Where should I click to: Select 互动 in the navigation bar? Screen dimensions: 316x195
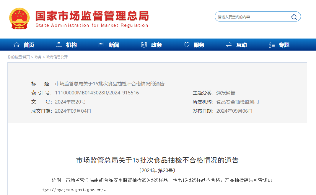tap(242, 45)
